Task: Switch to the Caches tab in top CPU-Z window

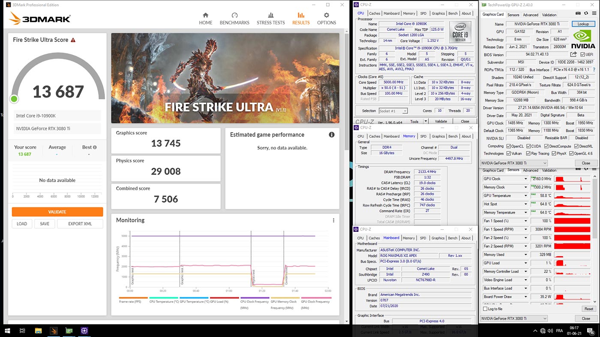Action: coord(375,13)
